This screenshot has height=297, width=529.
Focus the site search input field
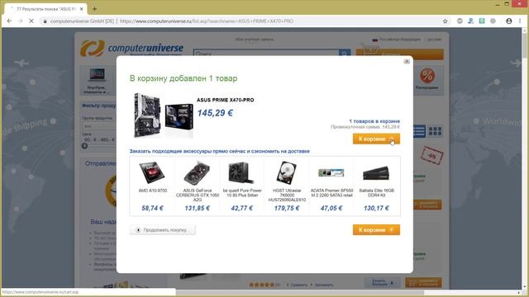(x=266, y=53)
